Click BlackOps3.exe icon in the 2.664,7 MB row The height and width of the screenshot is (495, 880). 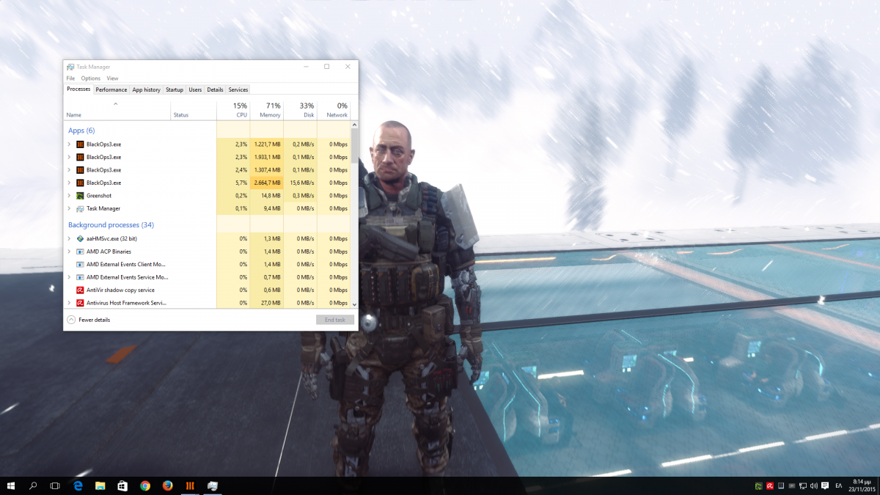80,183
